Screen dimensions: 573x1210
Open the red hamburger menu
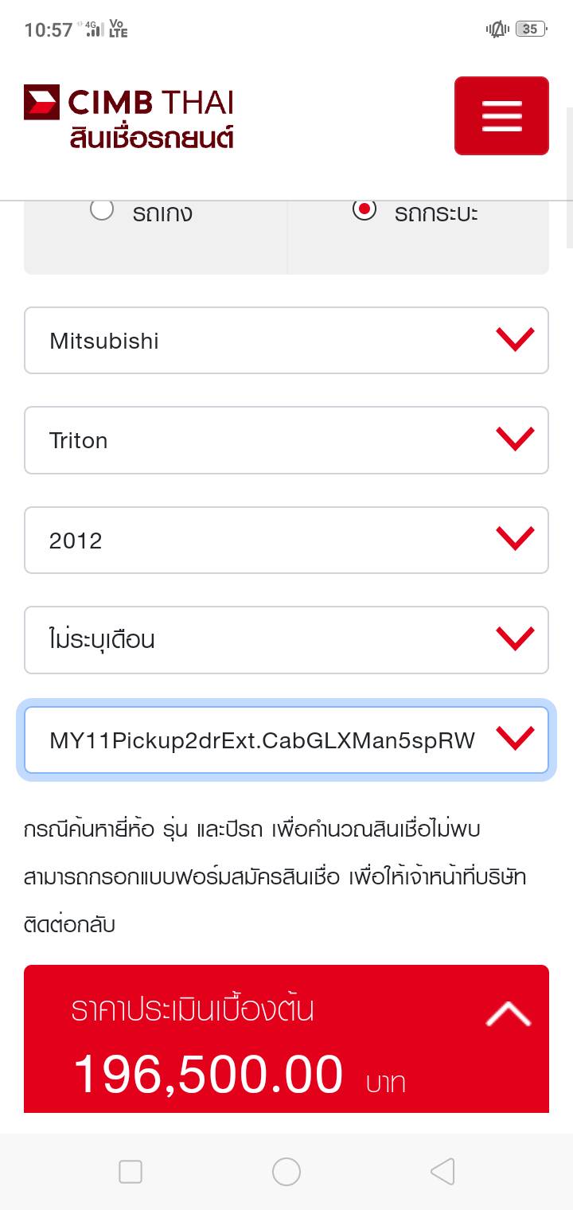click(x=501, y=116)
